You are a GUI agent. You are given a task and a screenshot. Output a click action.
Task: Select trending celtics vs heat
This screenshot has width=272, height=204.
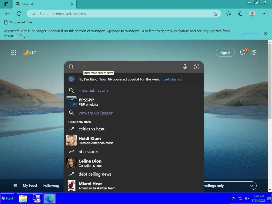click(134, 129)
